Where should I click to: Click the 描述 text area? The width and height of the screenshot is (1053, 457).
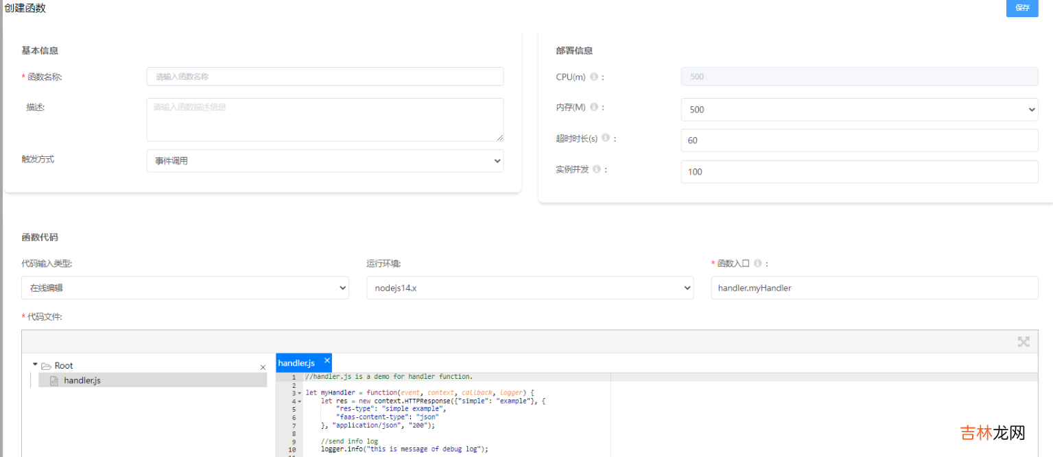324,119
